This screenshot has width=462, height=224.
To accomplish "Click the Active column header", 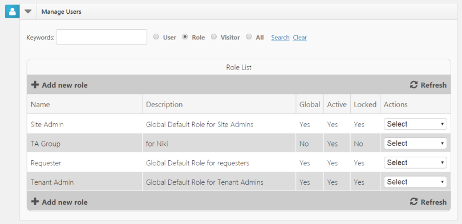I will 337,104.
